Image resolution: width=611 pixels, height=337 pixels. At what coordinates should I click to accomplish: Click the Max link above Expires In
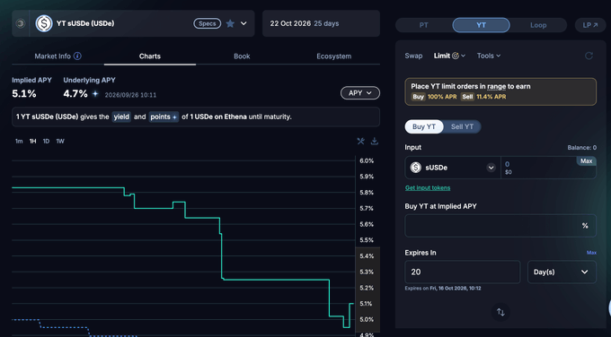591,253
